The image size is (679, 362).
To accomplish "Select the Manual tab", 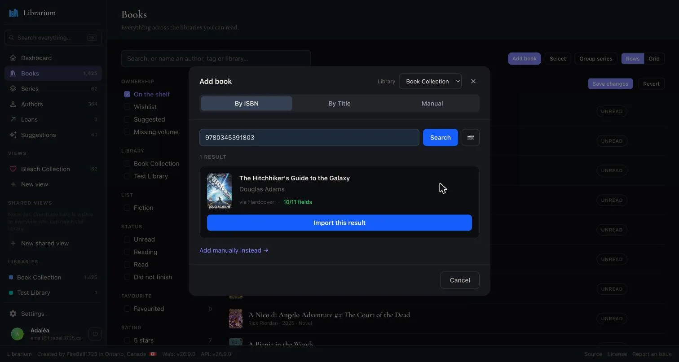I will (x=432, y=103).
